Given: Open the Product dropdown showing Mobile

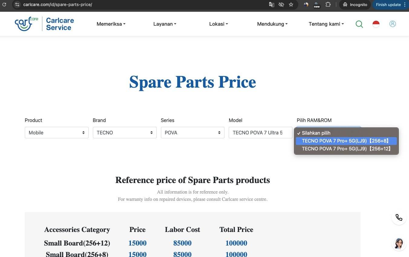Looking at the screenshot, I should 57,133.
